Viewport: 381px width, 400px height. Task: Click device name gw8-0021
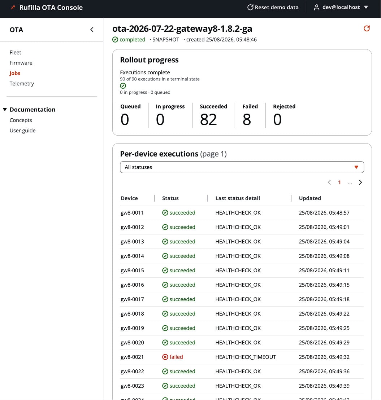pos(132,357)
